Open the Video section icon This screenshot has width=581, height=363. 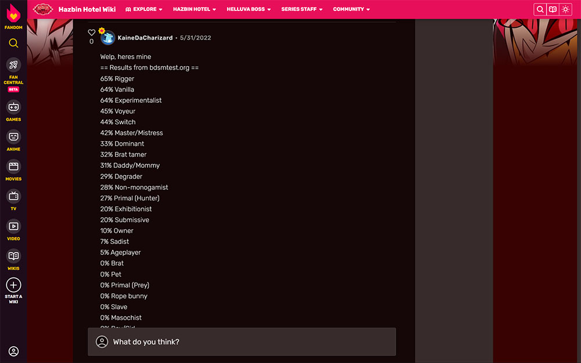(x=13, y=227)
